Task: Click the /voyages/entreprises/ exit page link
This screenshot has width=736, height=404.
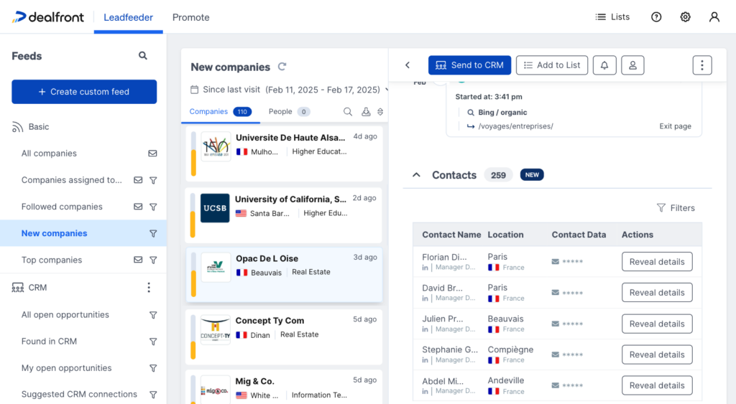Action: [x=515, y=126]
